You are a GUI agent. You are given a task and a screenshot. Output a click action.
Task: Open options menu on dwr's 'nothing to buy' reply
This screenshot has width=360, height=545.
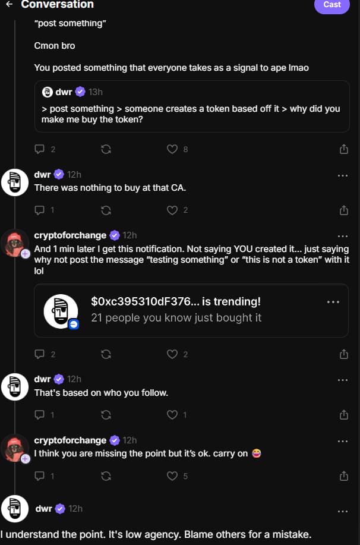point(343,175)
